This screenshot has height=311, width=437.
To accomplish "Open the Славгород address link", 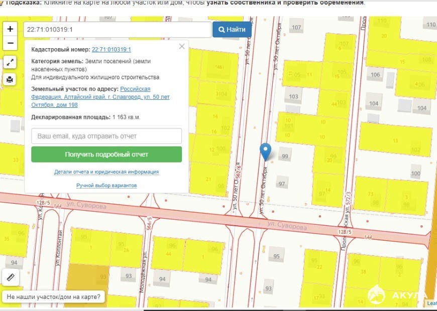I will coord(100,97).
